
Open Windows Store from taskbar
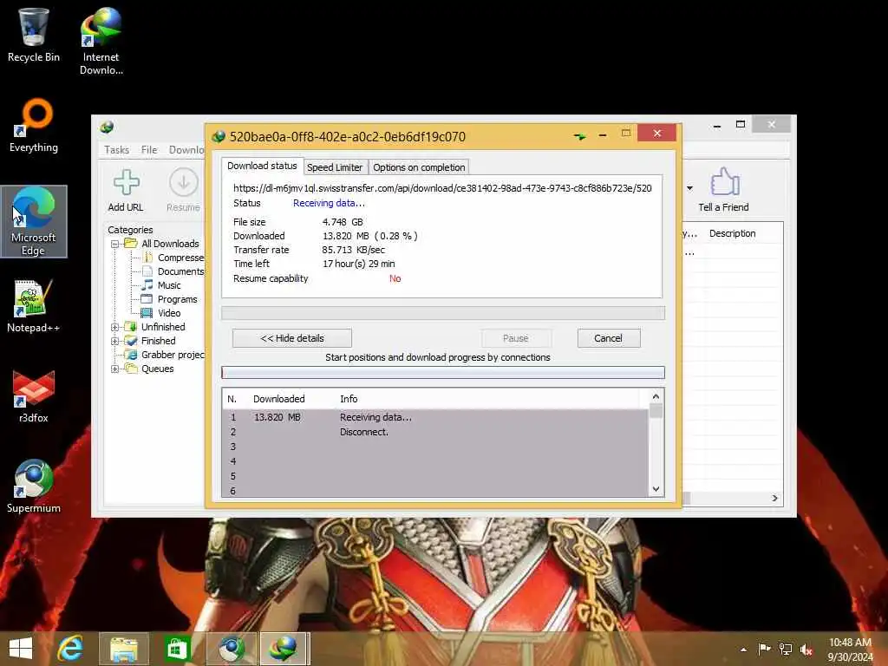pyautogui.click(x=177, y=649)
